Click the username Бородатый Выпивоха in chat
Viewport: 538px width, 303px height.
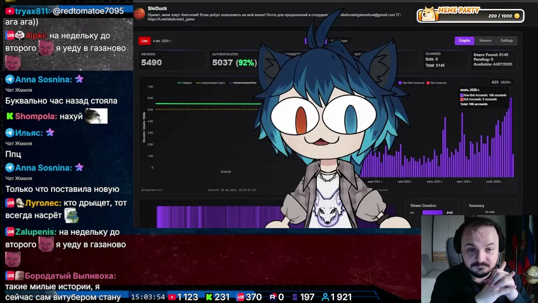tap(70, 276)
